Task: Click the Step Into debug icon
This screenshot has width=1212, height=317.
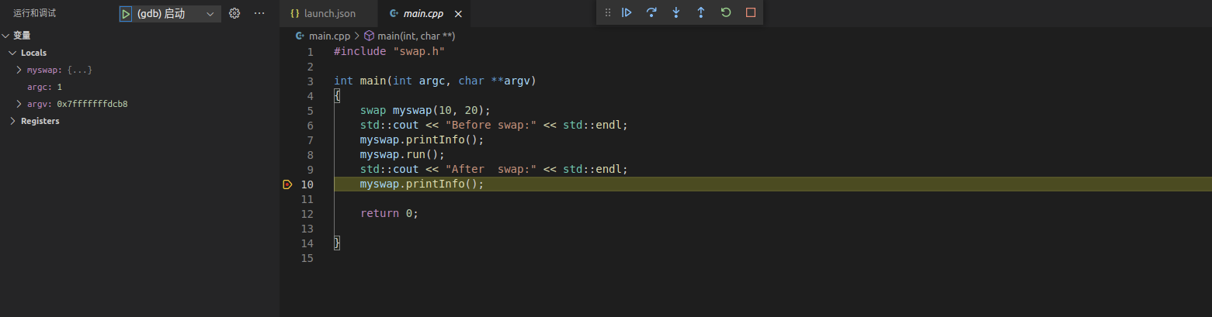Action: [x=676, y=12]
